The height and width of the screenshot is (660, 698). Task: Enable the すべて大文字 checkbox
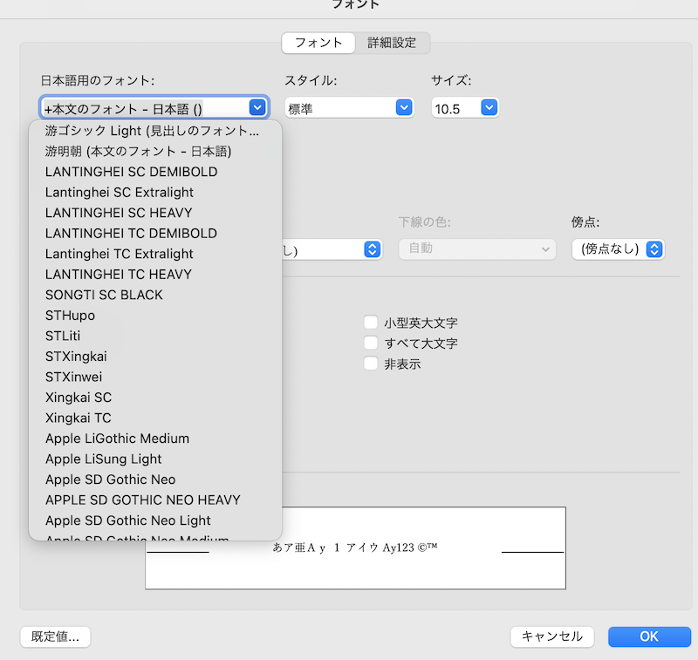pyautogui.click(x=370, y=343)
